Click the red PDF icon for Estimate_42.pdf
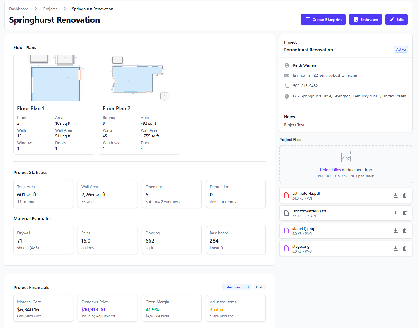Screen dimensions: 419x328 click(x=287, y=195)
